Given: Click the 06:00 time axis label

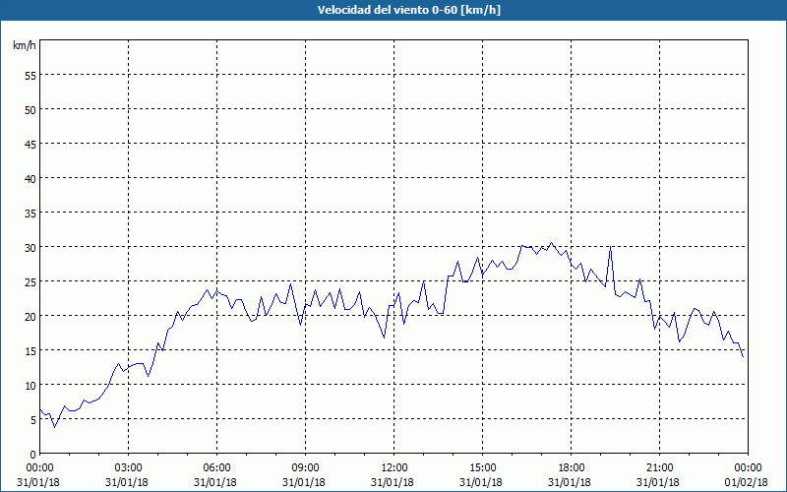Looking at the screenshot, I should point(216,468).
